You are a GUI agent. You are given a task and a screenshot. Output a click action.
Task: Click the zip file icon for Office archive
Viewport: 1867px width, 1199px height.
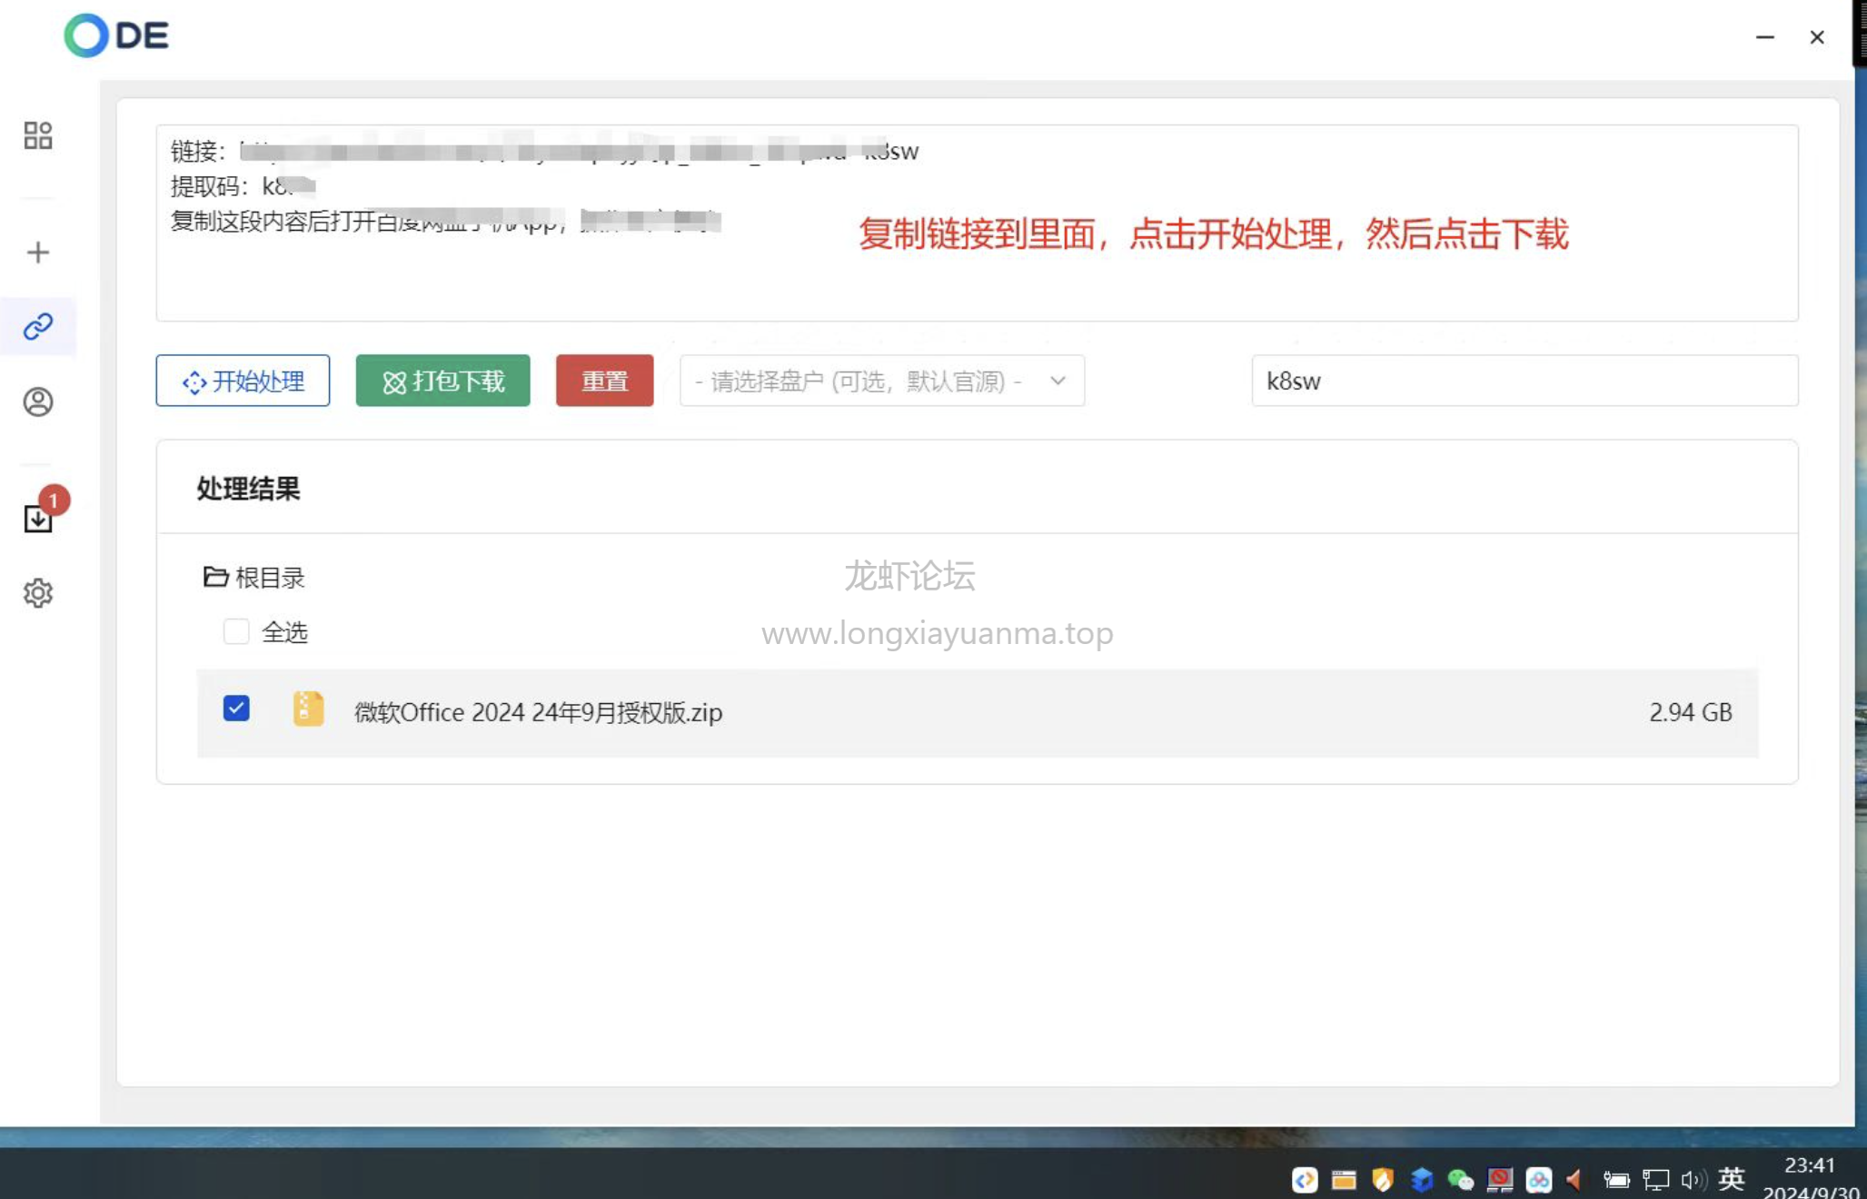pyautogui.click(x=308, y=709)
